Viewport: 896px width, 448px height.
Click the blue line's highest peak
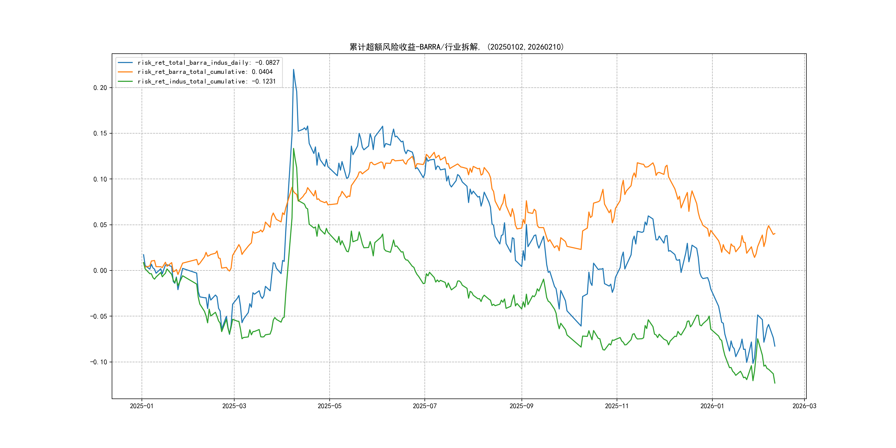[294, 70]
